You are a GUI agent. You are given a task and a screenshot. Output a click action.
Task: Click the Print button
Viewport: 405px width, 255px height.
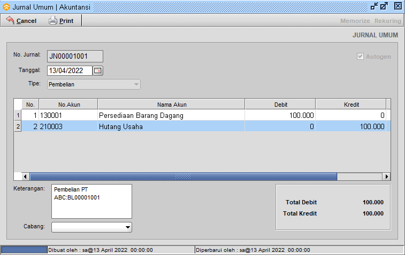tap(61, 21)
